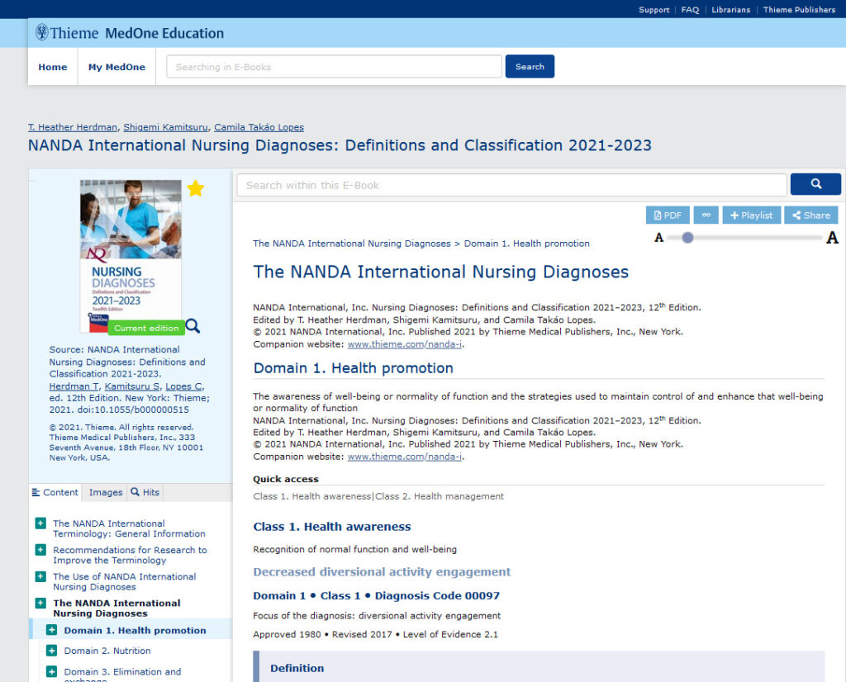The width and height of the screenshot is (846, 682).
Task: Click the large A to increase font
Action: coord(832,238)
